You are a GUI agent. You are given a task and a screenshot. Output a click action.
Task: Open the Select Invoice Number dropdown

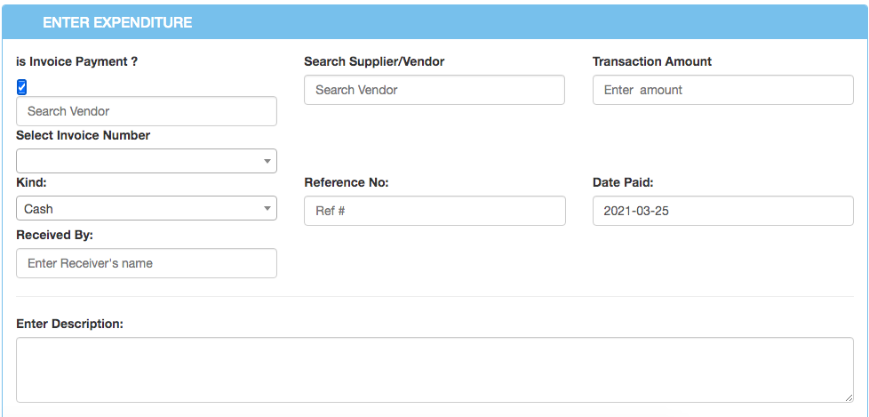point(147,161)
